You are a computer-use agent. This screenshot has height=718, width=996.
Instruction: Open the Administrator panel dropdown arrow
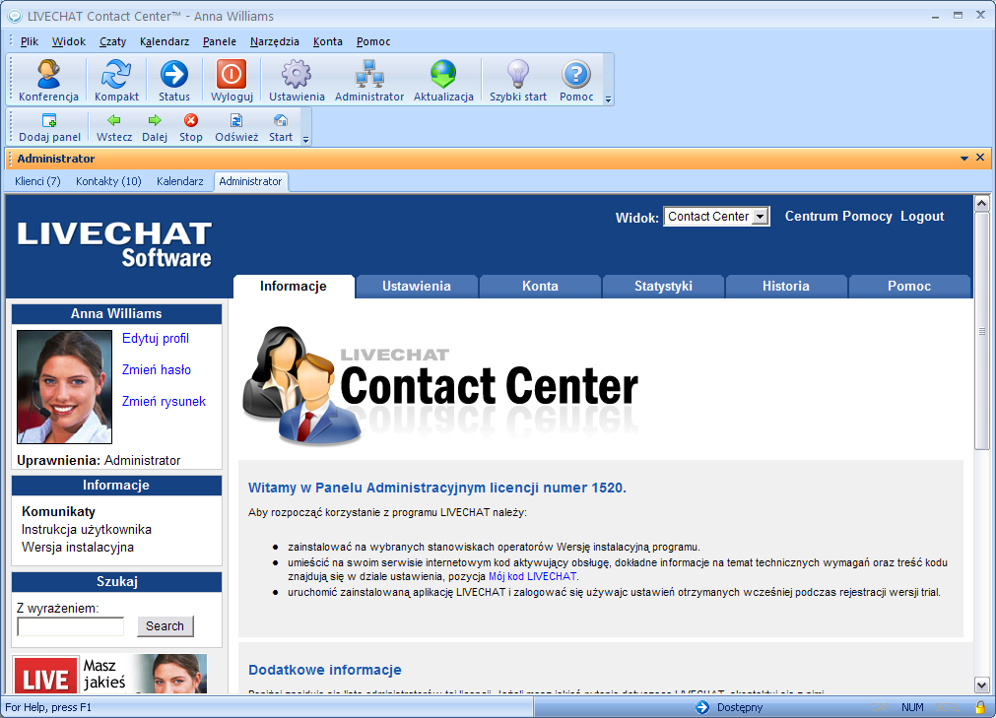point(964,158)
